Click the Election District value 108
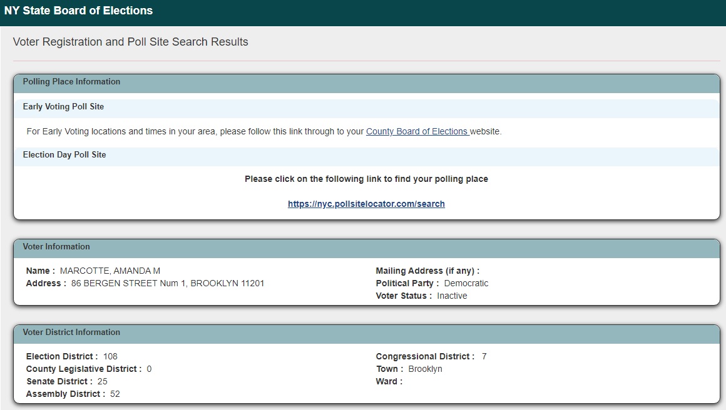Screen dimensions: 726x410 [110, 356]
